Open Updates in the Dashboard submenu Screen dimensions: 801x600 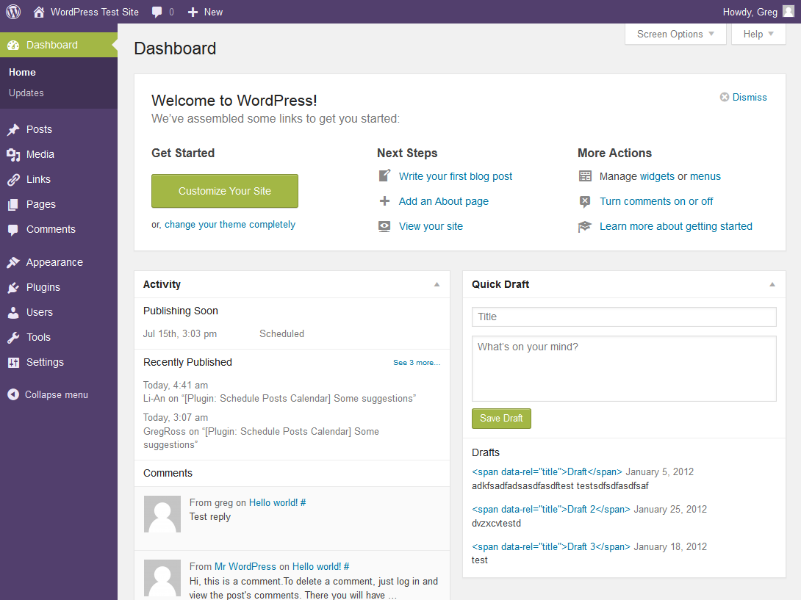point(26,93)
